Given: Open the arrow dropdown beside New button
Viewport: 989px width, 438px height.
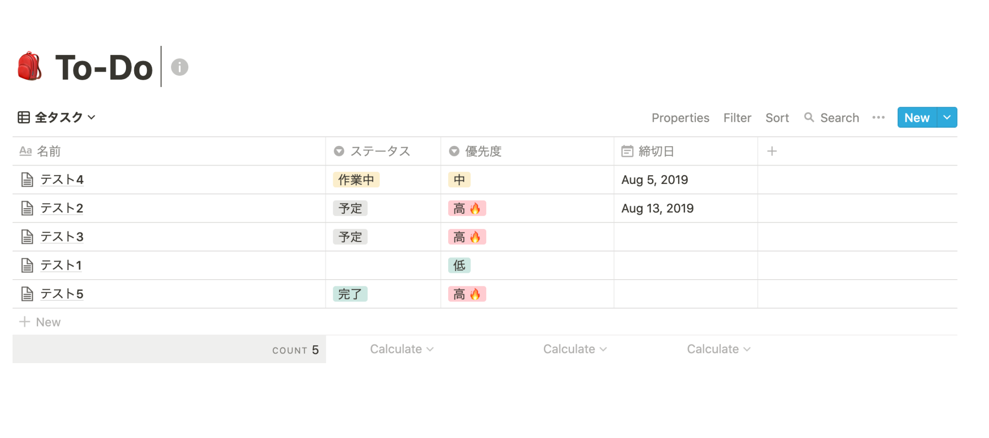Looking at the screenshot, I should coord(947,117).
